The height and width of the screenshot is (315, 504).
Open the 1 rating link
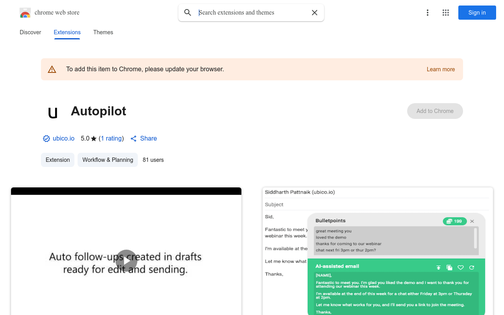(x=111, y=139)
